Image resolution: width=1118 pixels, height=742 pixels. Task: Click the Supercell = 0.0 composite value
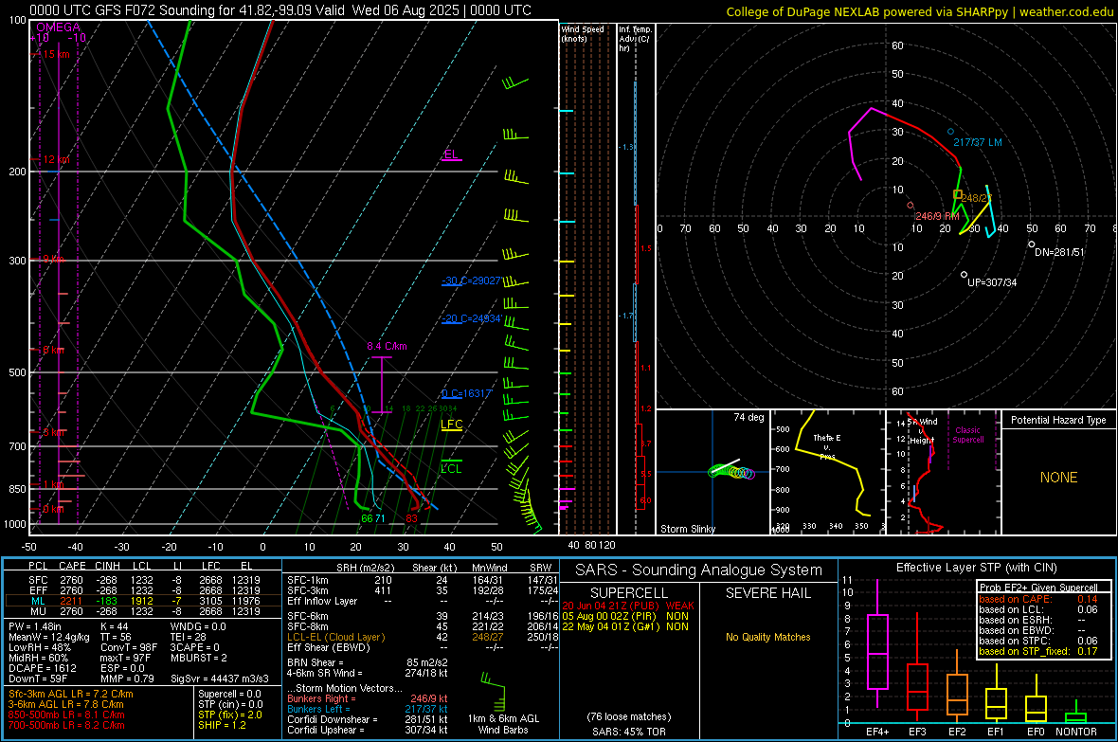[229, 694]
